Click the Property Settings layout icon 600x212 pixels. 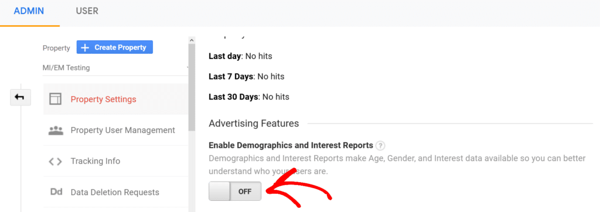tap(56, 99)
